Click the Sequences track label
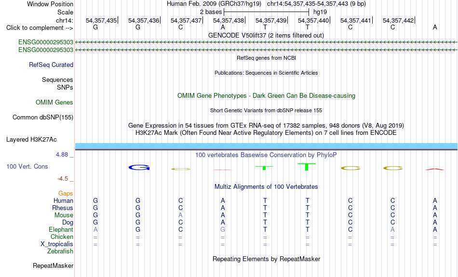The image size is (458, 277). [x=57, y=79]
